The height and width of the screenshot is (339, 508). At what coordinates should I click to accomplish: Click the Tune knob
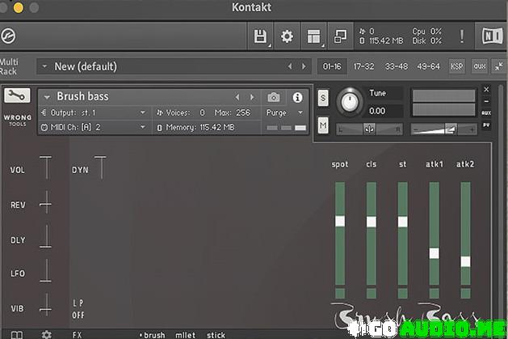(349, 102)
